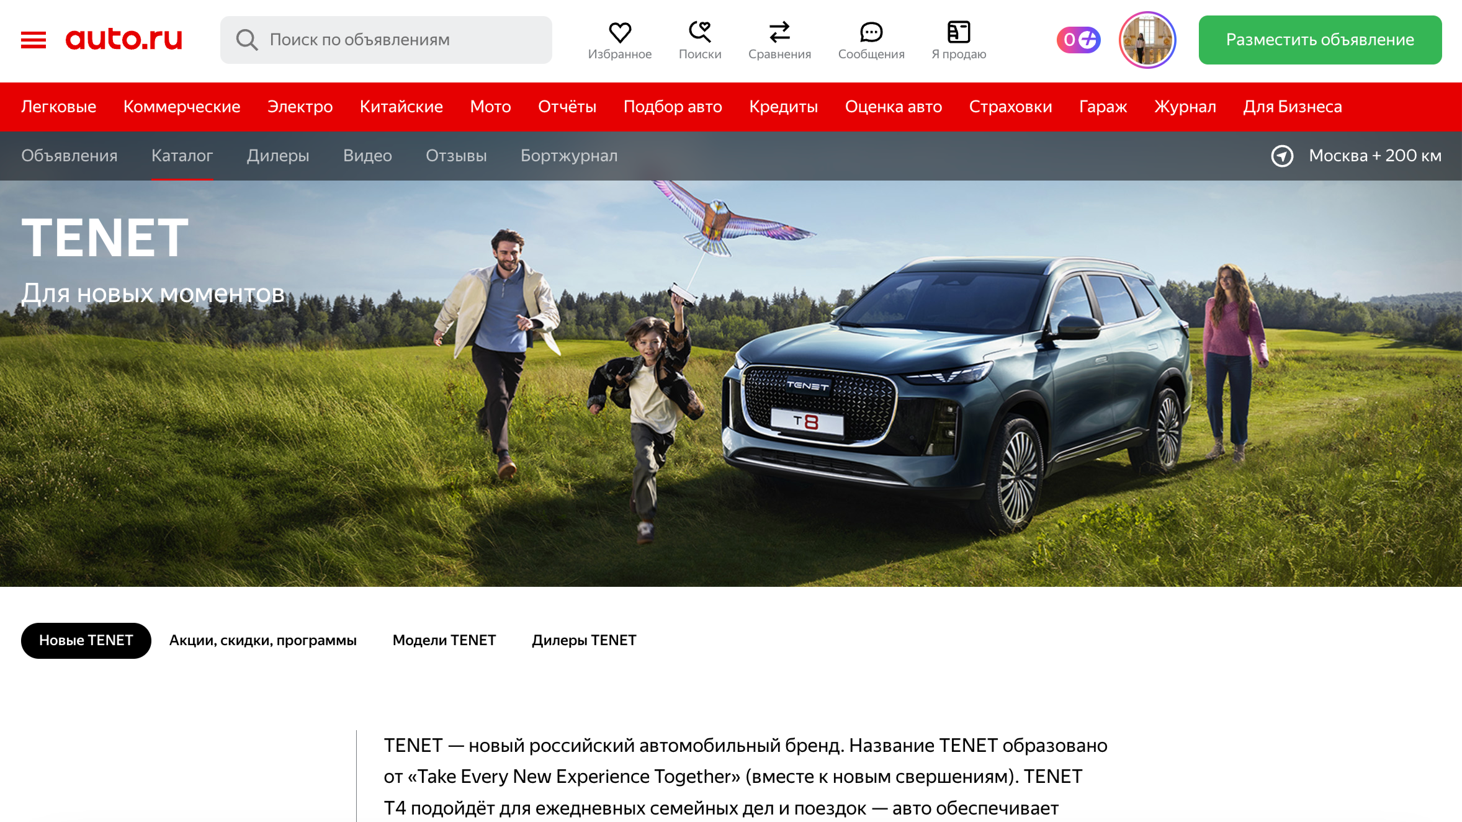Change region Москва + 200 км
The width and height of the screenshot is (1462, 822).
click(x=1375, y=156)
